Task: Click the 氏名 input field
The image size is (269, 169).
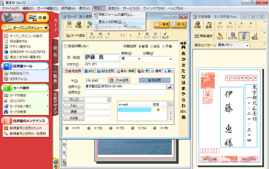Action: [x=102, y=57]
